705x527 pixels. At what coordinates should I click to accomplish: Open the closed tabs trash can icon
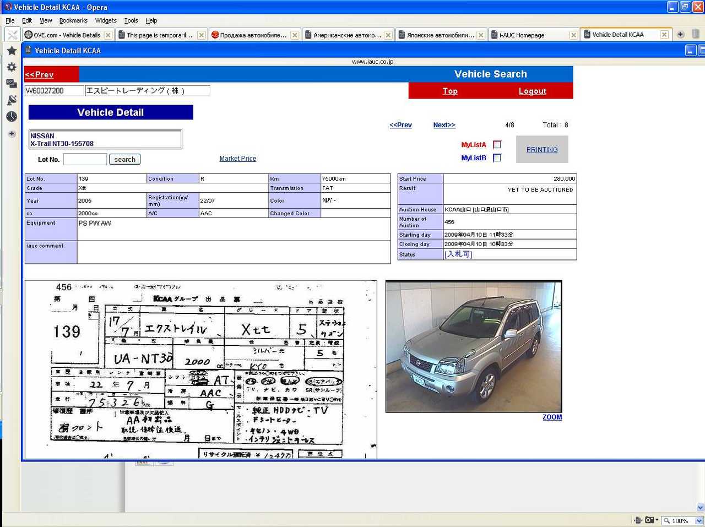click(696, 34)
